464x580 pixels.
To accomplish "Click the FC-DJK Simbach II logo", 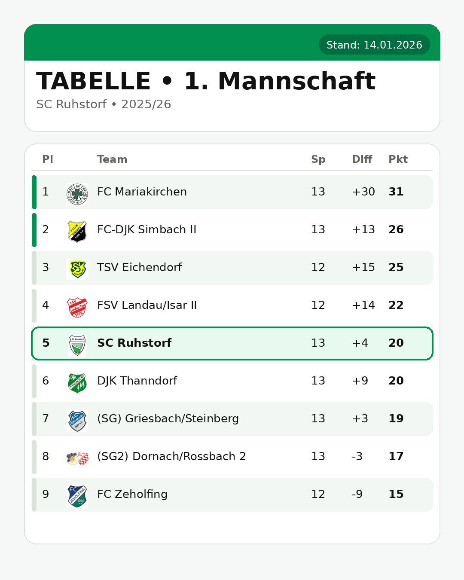I will tap(77, 232).
